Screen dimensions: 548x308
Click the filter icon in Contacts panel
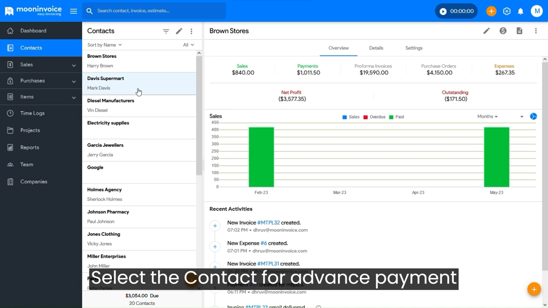tap(166, 31)
